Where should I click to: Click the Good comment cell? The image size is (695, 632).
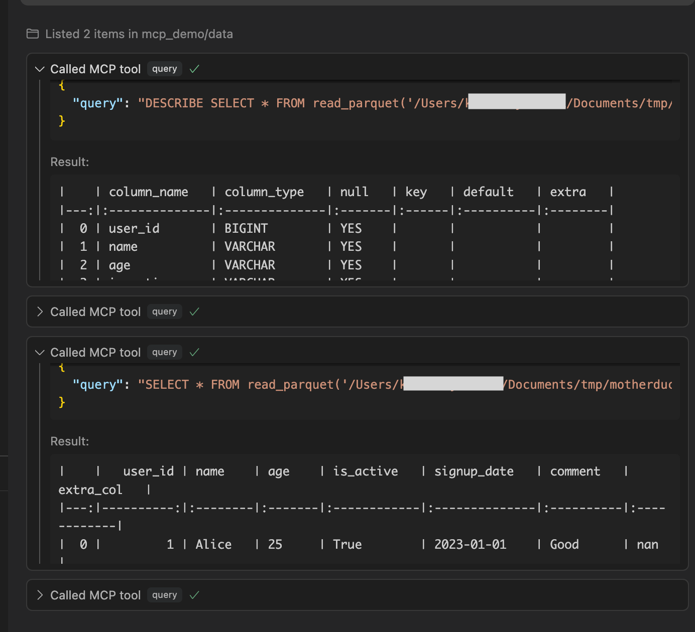[x=564, y=545]
